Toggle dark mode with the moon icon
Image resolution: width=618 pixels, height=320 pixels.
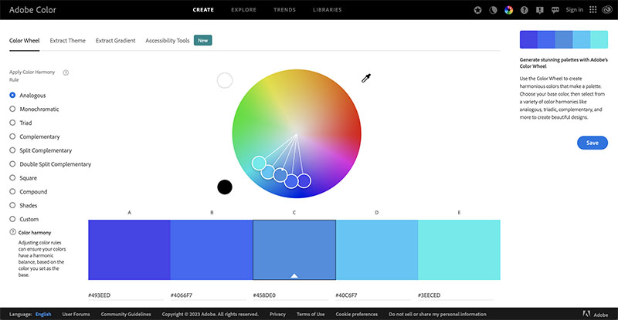pyautogui.click(x=493, y=10)
